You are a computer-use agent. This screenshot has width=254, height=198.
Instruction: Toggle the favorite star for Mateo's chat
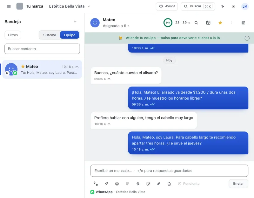point(220,23)
